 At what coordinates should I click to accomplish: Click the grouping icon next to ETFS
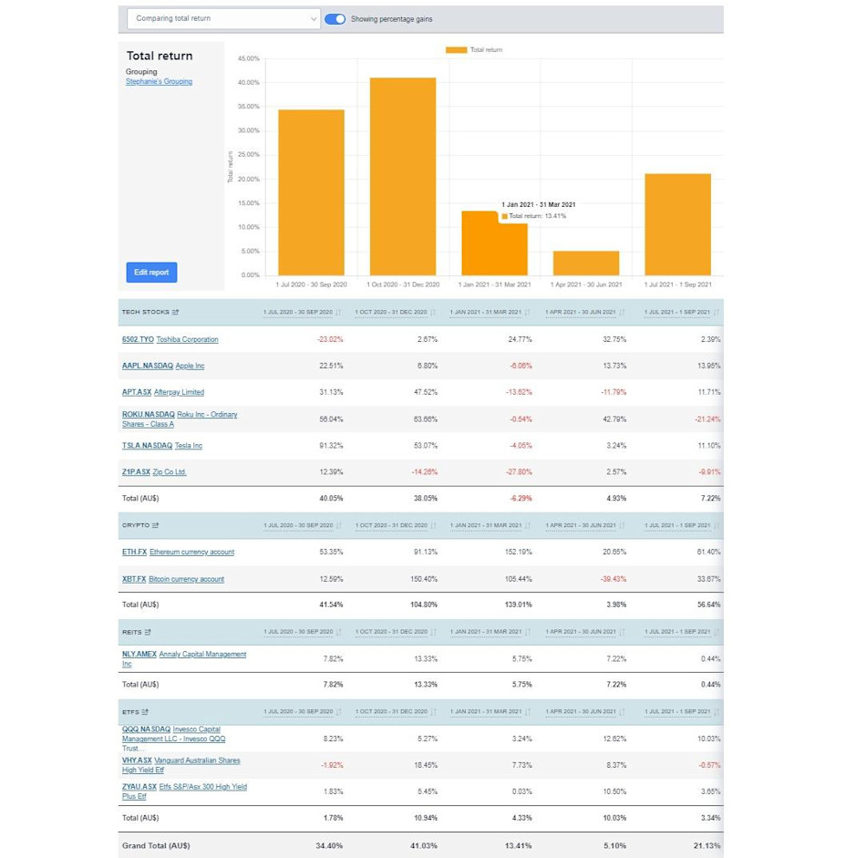147,712
